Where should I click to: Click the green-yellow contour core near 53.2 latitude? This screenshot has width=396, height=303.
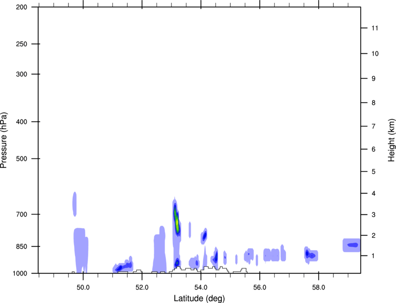pyautogui.click(x=177, y=220)
